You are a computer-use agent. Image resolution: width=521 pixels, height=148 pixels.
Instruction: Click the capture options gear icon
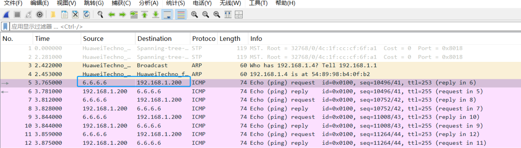pyautogui.click(x=39, y=15)
